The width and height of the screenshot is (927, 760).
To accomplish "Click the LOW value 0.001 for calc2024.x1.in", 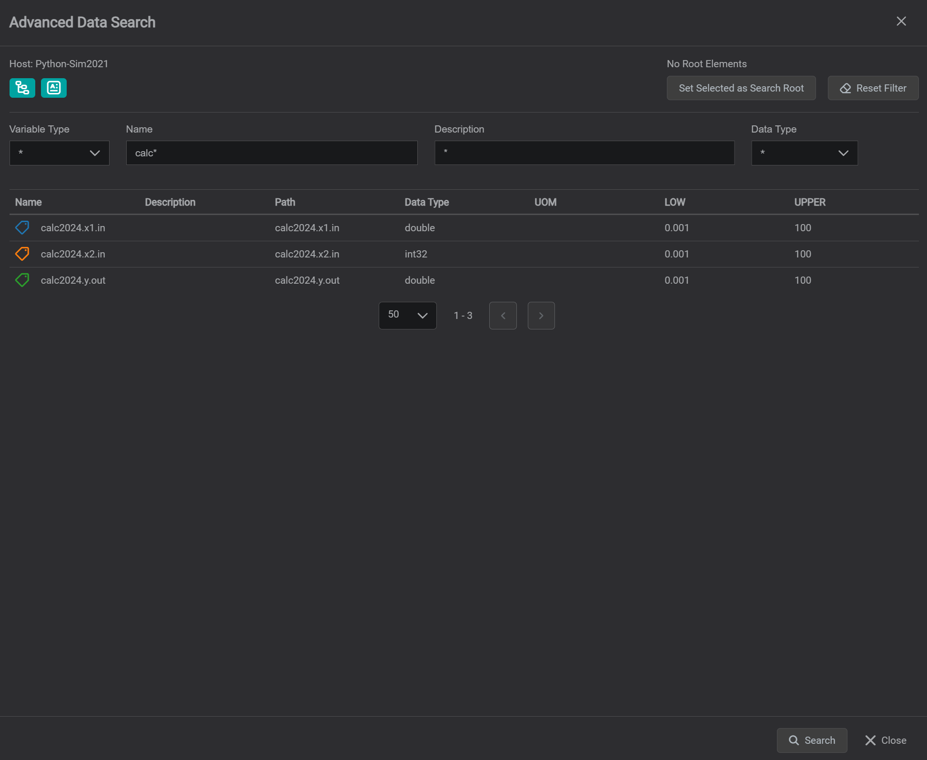I will (x=677, y=228).
